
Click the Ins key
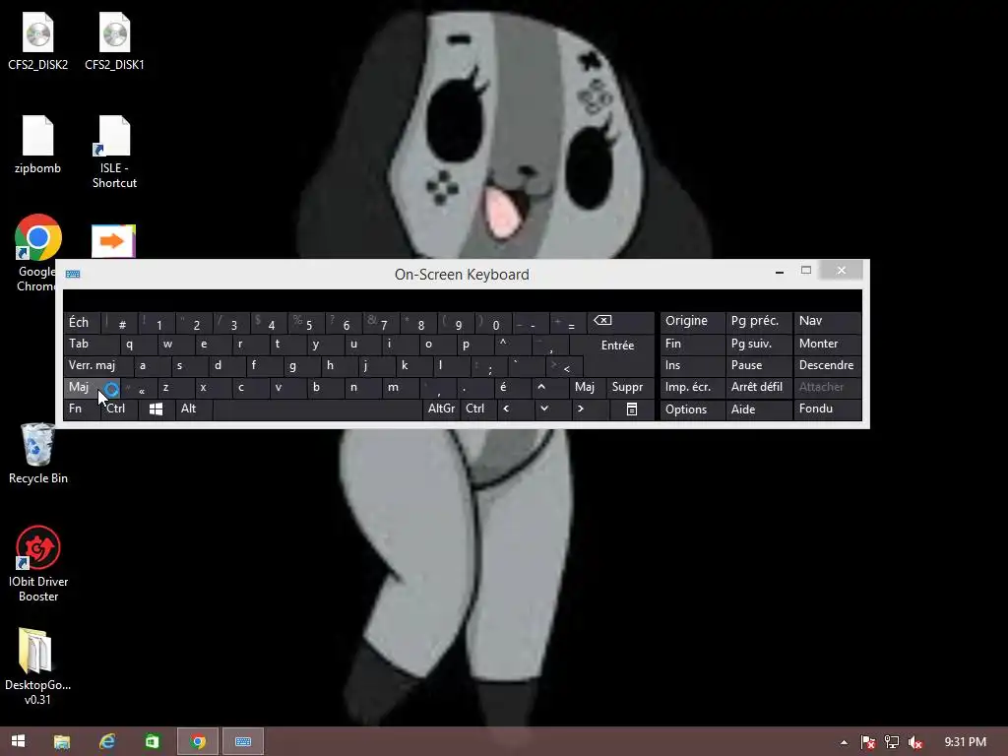click(692, 366)
